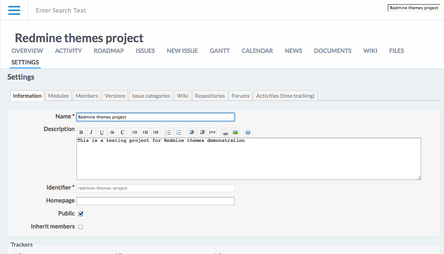Viewport: 444px width, 254px height.
Task: Click the Homepage input field
Action: coord(155,201)
